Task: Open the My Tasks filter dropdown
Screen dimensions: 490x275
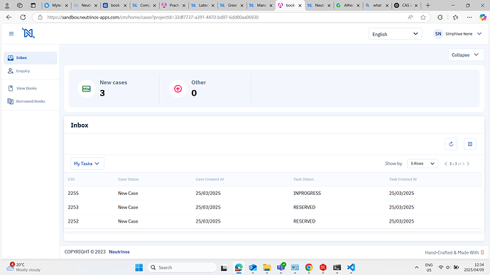Action: (87, 164)
